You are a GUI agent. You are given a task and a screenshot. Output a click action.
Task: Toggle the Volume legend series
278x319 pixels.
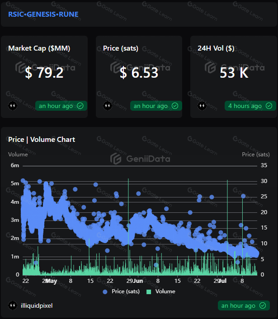coord(161,291)
